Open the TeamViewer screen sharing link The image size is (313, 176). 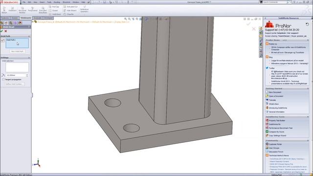point(284,36)
